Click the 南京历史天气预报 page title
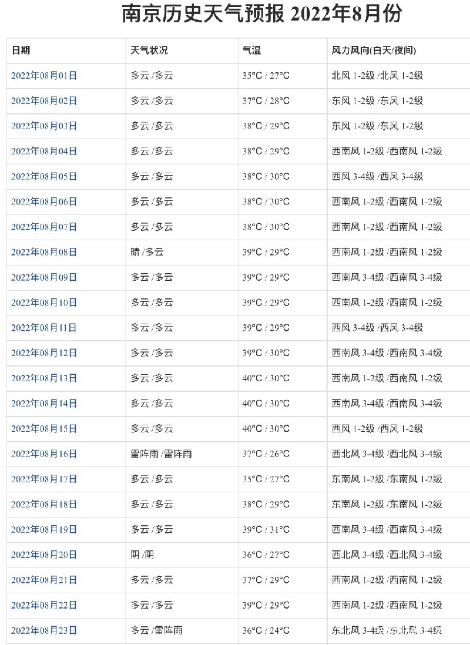Screen dimensions: 470x645 point(262,15)
